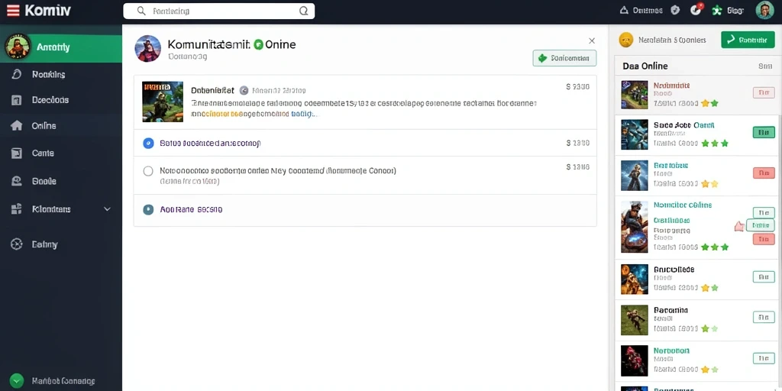782x391 pixels.
Task: Expand the Sea control next to Daa Online
Action: coord(765,66)
